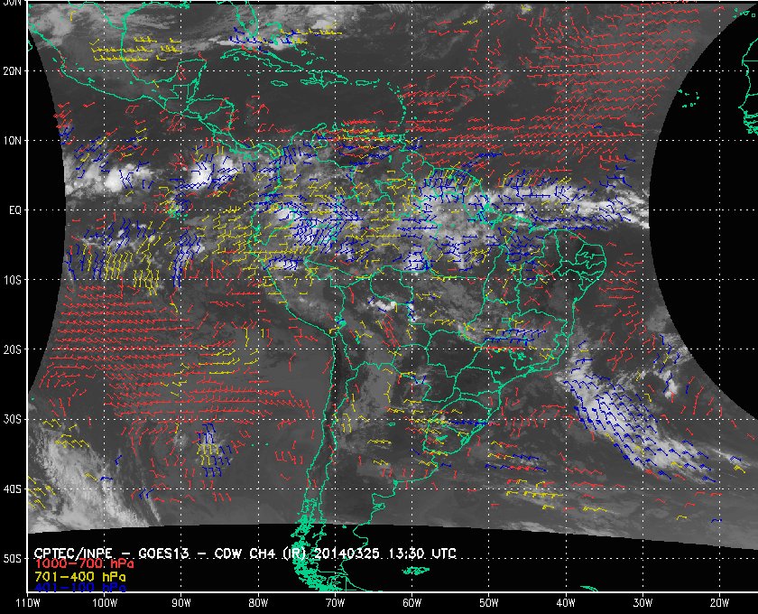
Task: Click the 10S latitude label
Action: (13, 280)
